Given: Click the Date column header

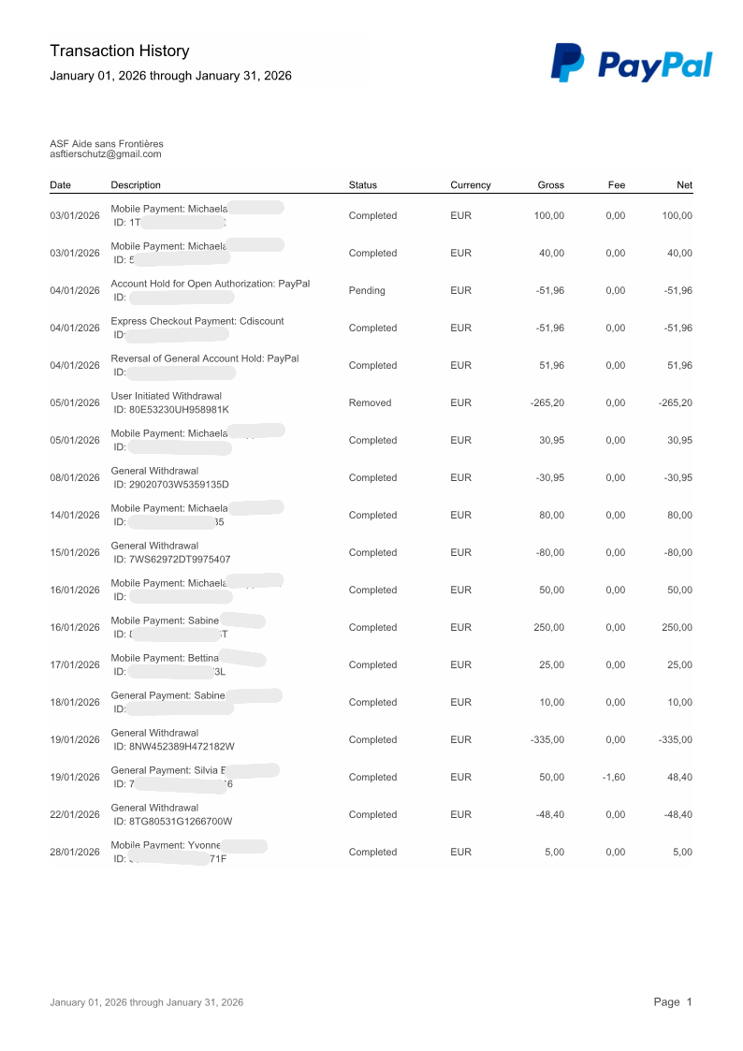Looking at the screenshot, I should tap(60, 185).
